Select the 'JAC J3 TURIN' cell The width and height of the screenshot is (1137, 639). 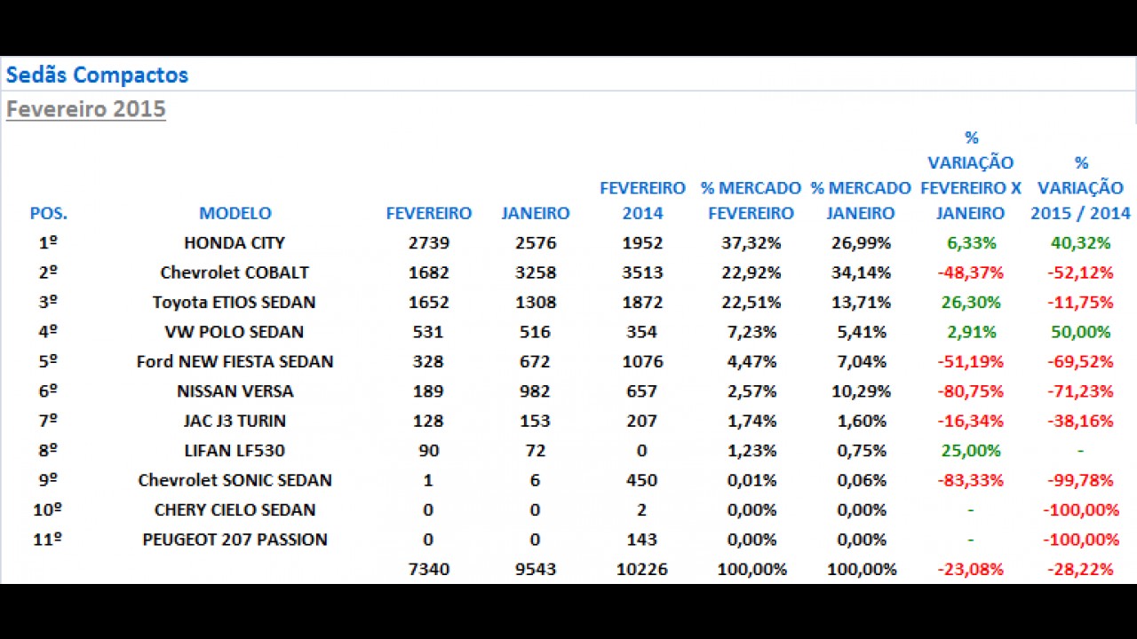click(235, 421)
